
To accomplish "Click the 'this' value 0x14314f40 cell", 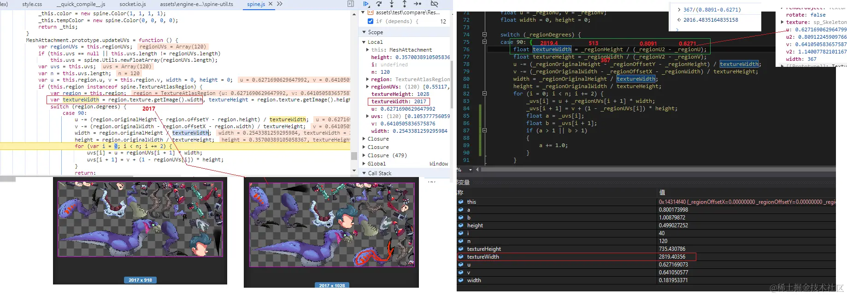I will [747, 202].
